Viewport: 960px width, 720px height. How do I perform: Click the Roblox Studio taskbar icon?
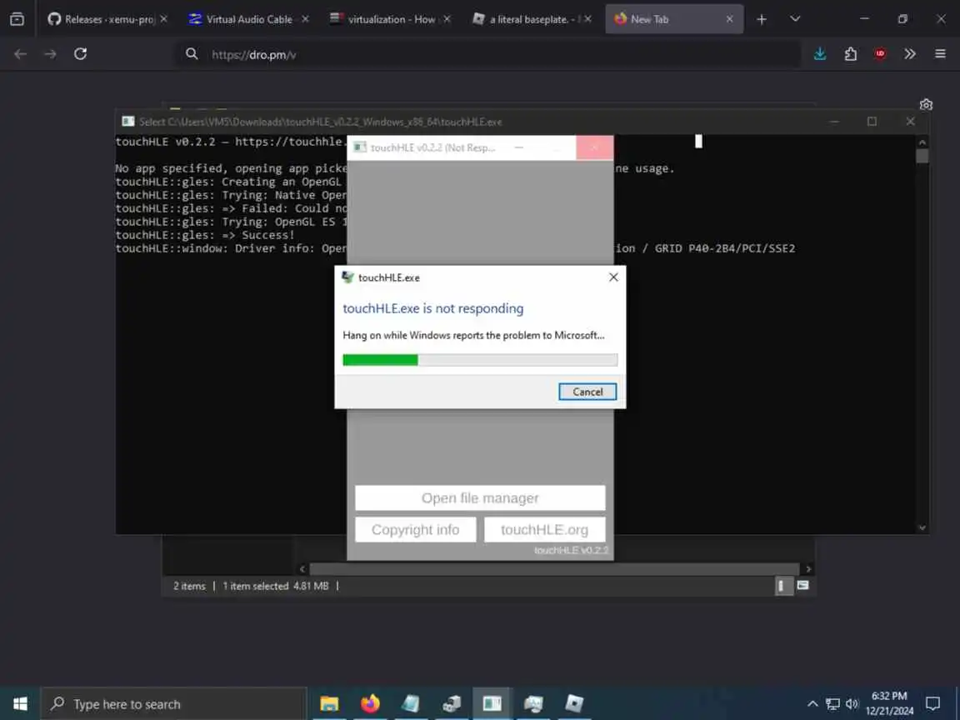coord(573,703)
